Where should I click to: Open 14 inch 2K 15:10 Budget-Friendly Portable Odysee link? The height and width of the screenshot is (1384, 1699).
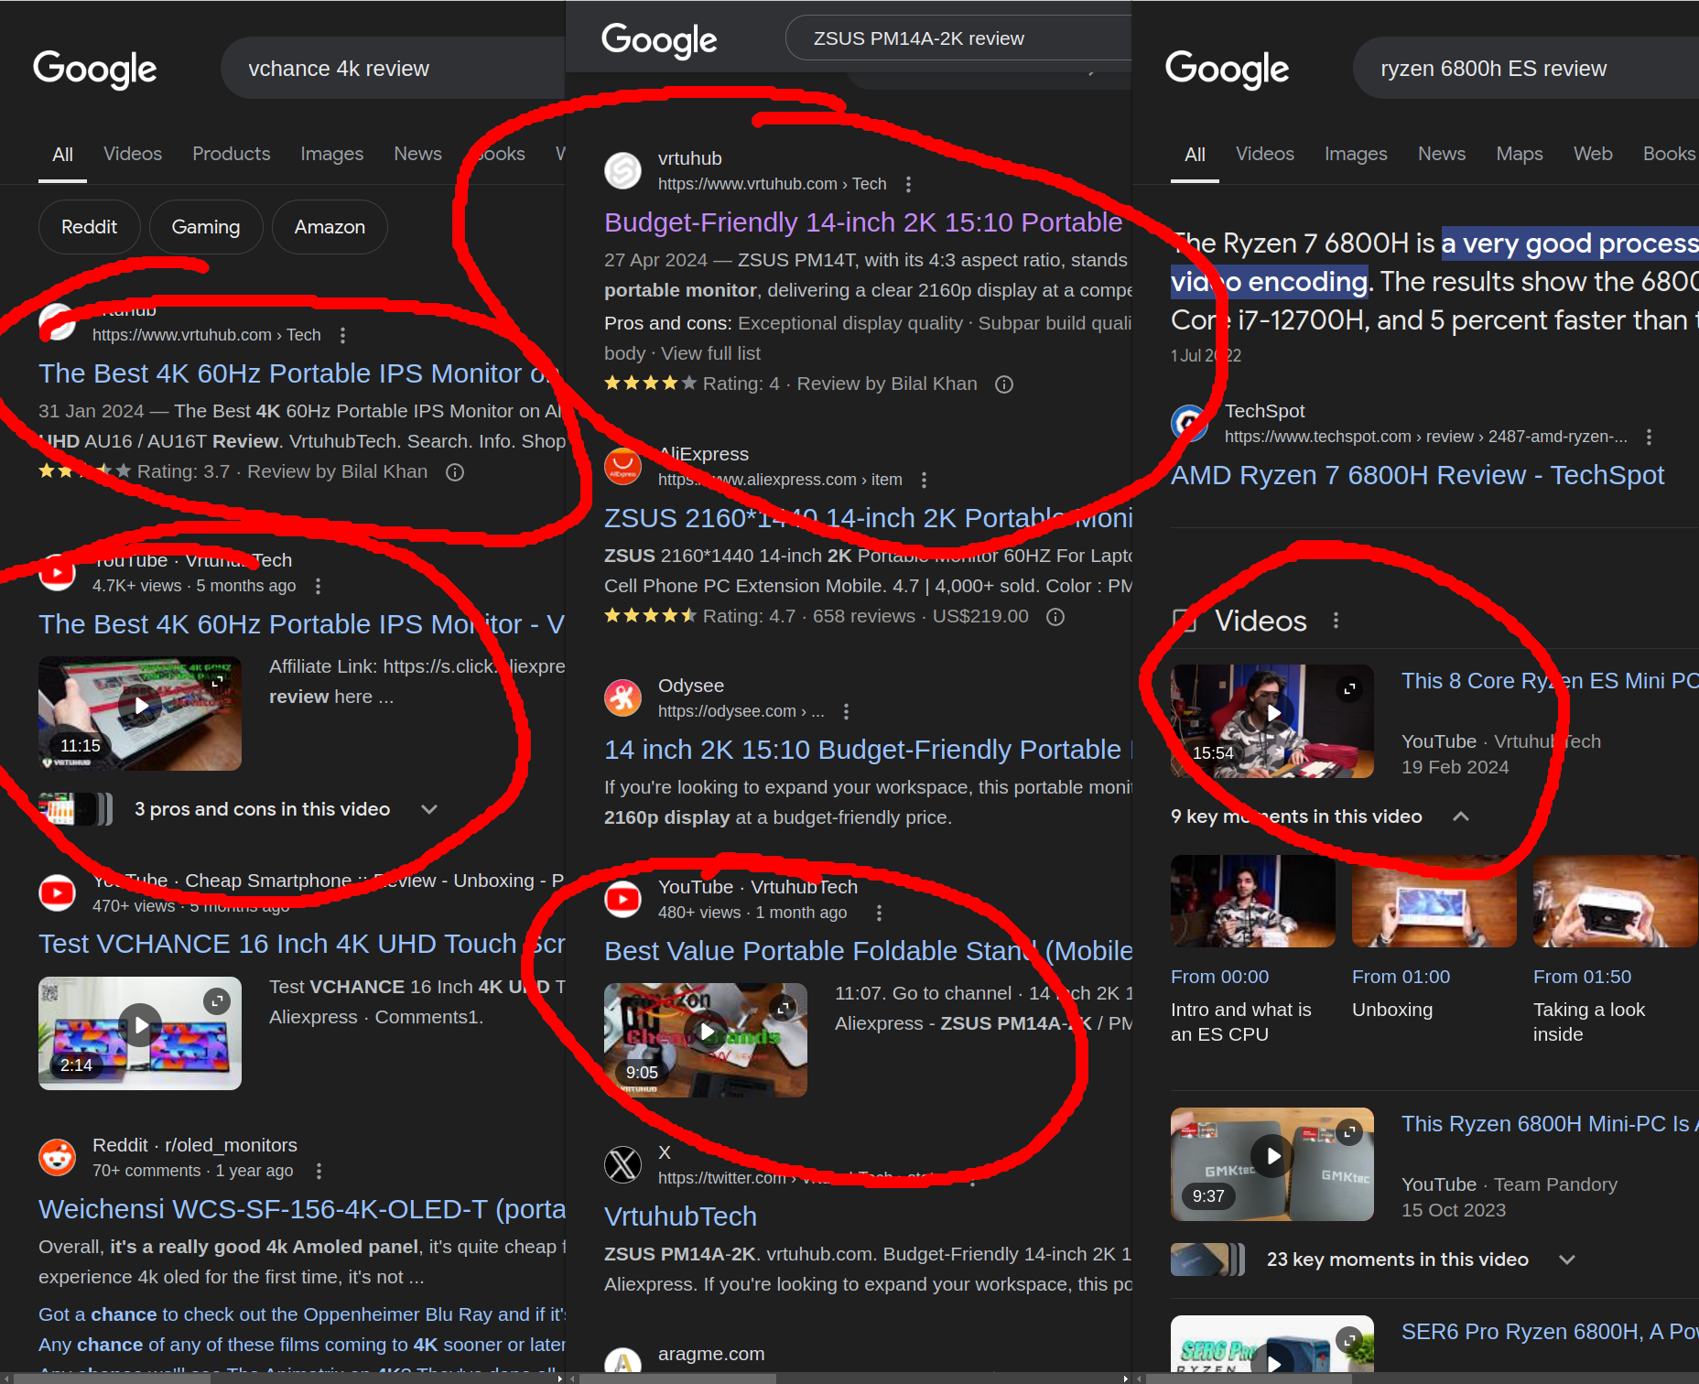tap(868, 750)
